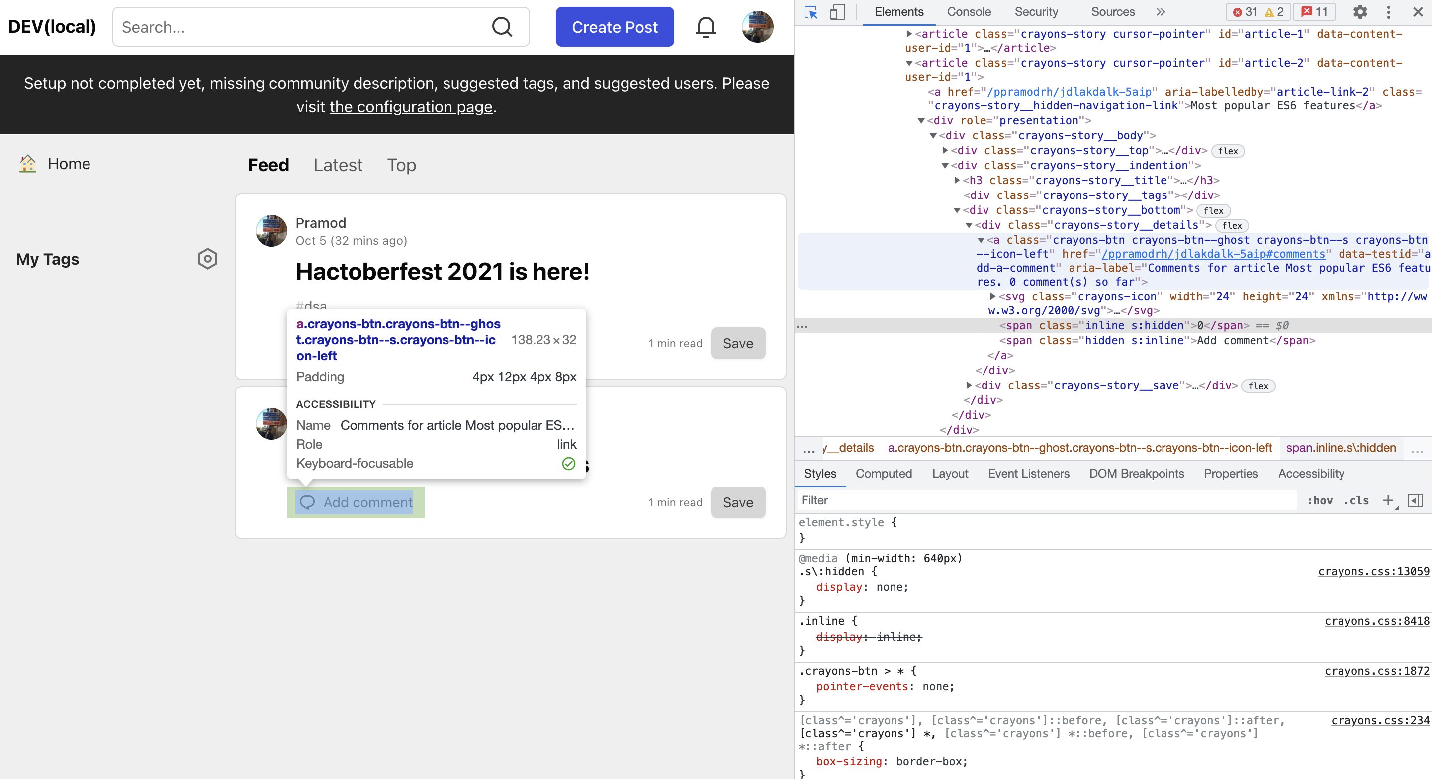1432x779 pixels.
Task: Open the Computed styles tab
Action: point(884,473)
